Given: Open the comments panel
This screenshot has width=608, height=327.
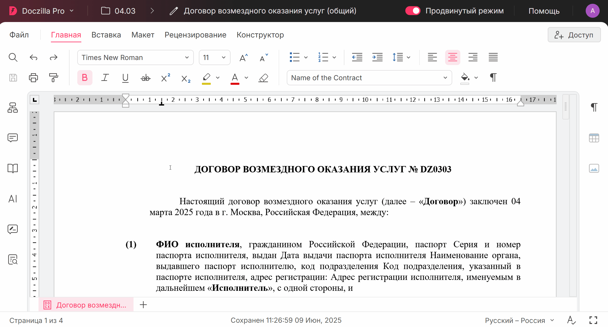Looking at the screenshot, I should tap(13, 138).
